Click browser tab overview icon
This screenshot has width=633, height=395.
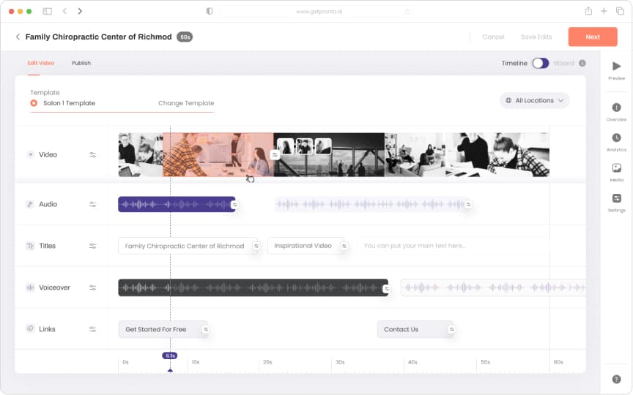click(620, 11)
